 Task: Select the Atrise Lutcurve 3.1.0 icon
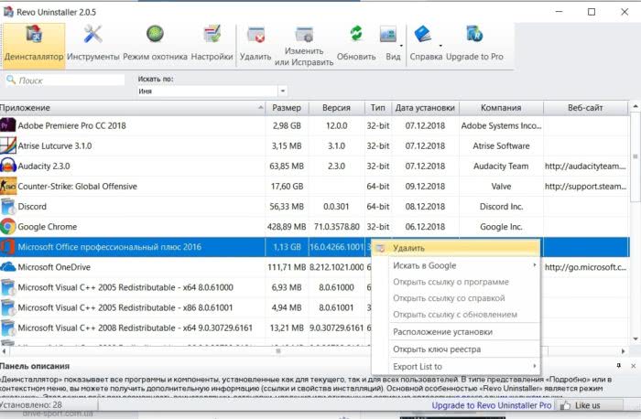click(7, 145)
